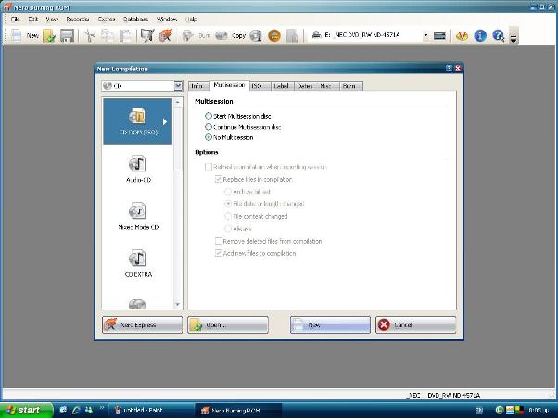Select CD EXTRA compilation type
The width and height of the screenshot is (558, 418).
(138, 263)
